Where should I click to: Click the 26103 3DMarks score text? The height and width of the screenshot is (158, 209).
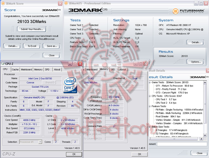pyautogui.click(x=32, y=22)
